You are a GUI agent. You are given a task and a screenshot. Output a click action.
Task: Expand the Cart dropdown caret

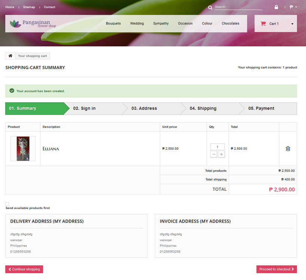coord(292,23)
